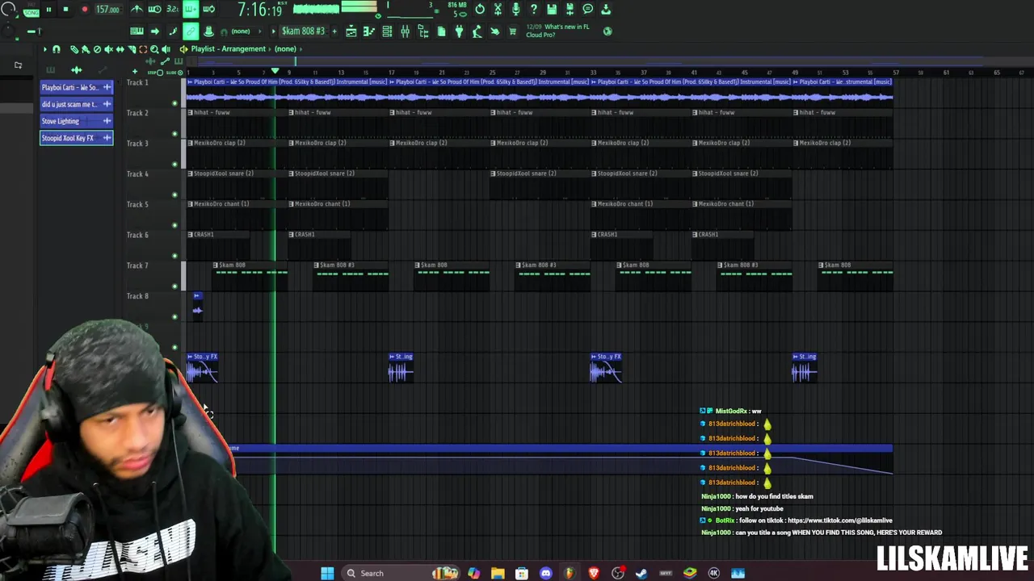Screen dimensions: 1034x581
Task: Toggle Track 7 green mute dot
Action: [174, 286]
